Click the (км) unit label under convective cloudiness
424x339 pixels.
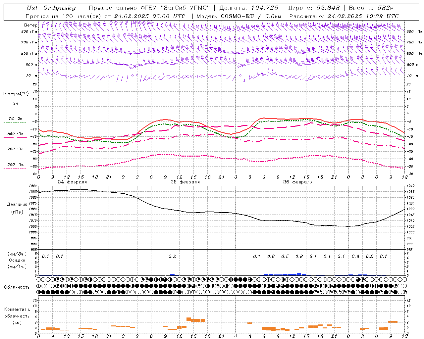(17, 322)
